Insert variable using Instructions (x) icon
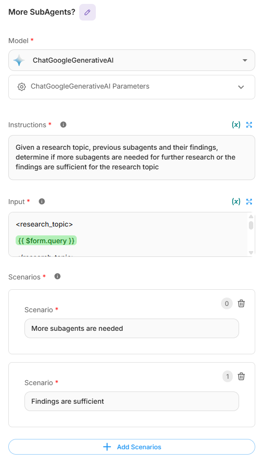Screen dimensions: 265x460 pos(236,125)
